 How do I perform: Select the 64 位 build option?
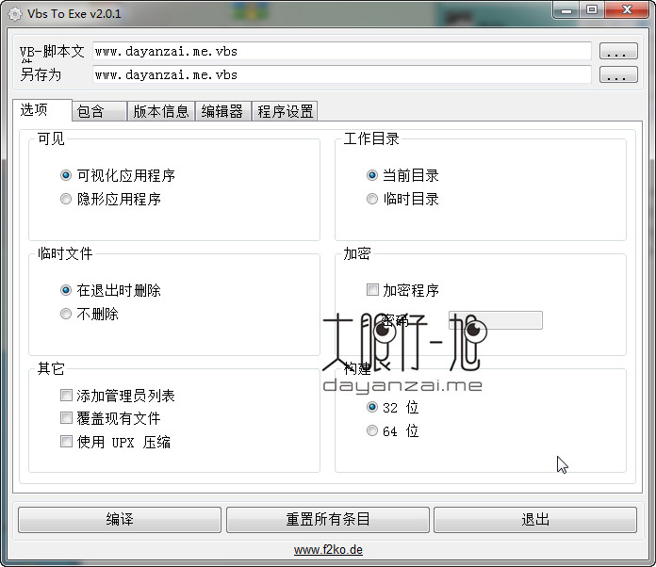[x=372, y=430]
